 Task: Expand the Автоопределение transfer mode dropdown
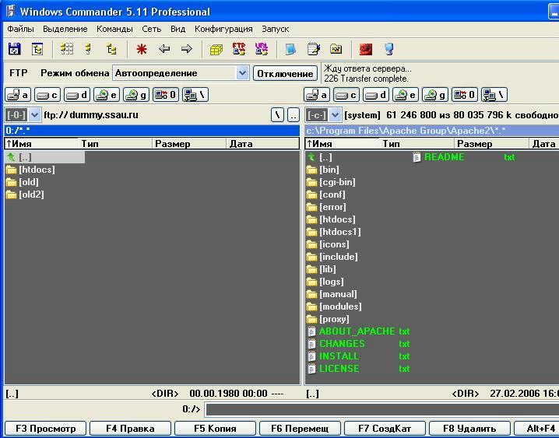coord(242,73)
